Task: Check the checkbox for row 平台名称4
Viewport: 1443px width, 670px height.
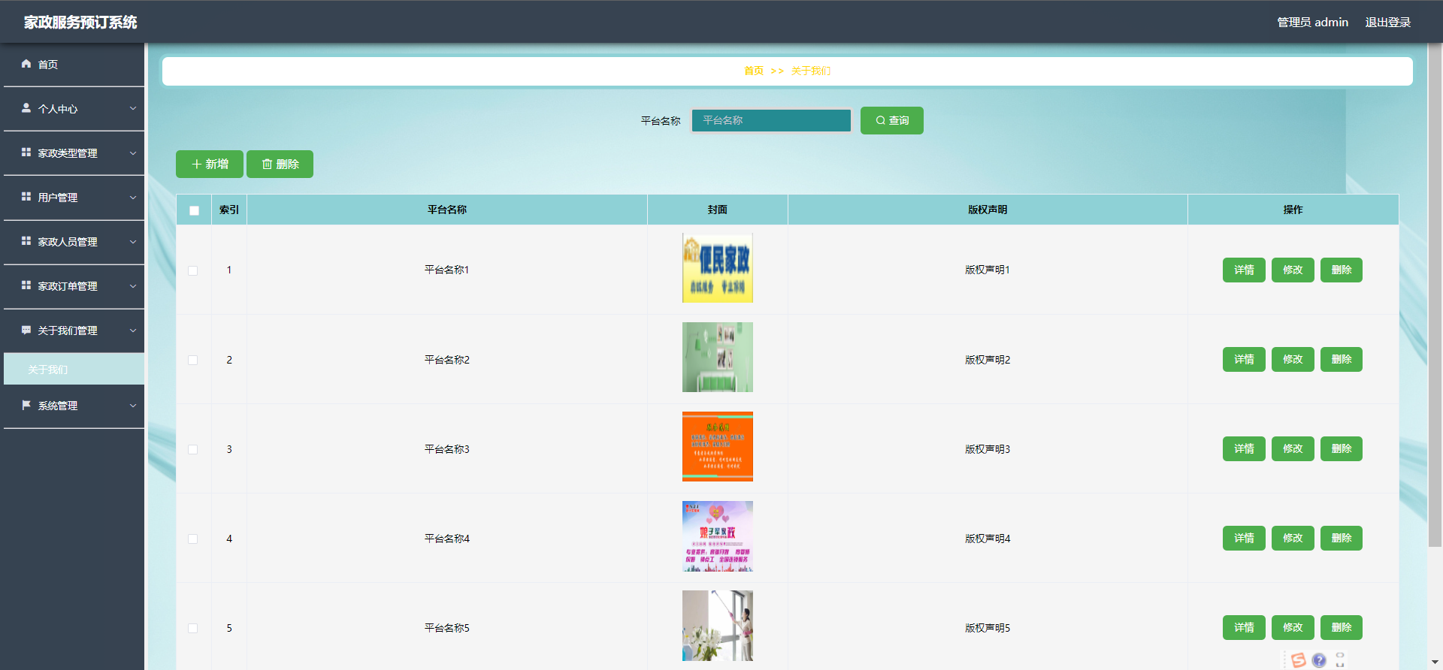Action: click(193, 539)
